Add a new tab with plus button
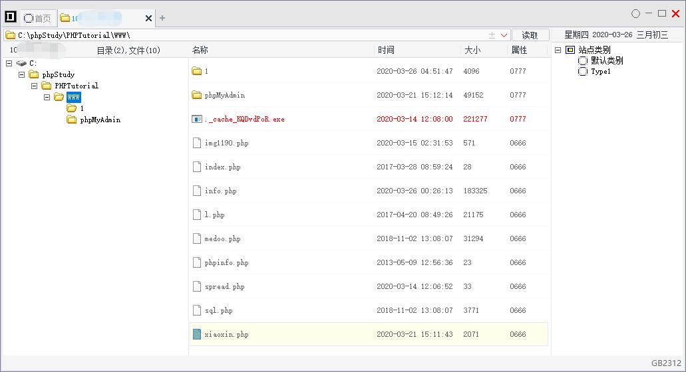 pos(162,18)
